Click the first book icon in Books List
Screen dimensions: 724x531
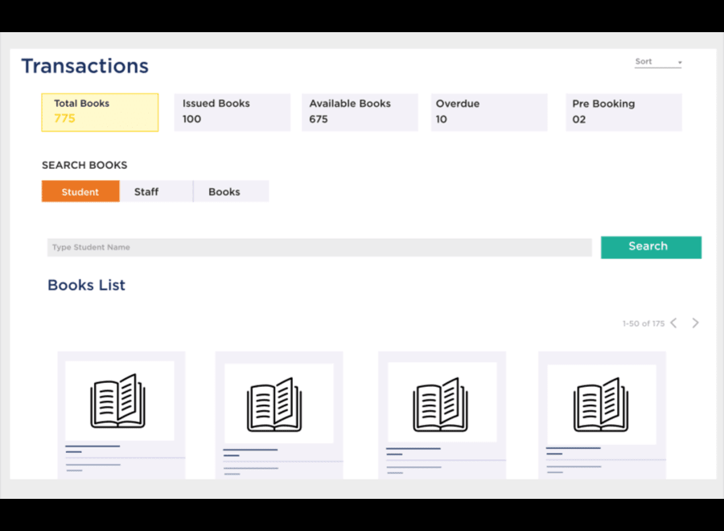pyautogui.click(x=118, y=401)
